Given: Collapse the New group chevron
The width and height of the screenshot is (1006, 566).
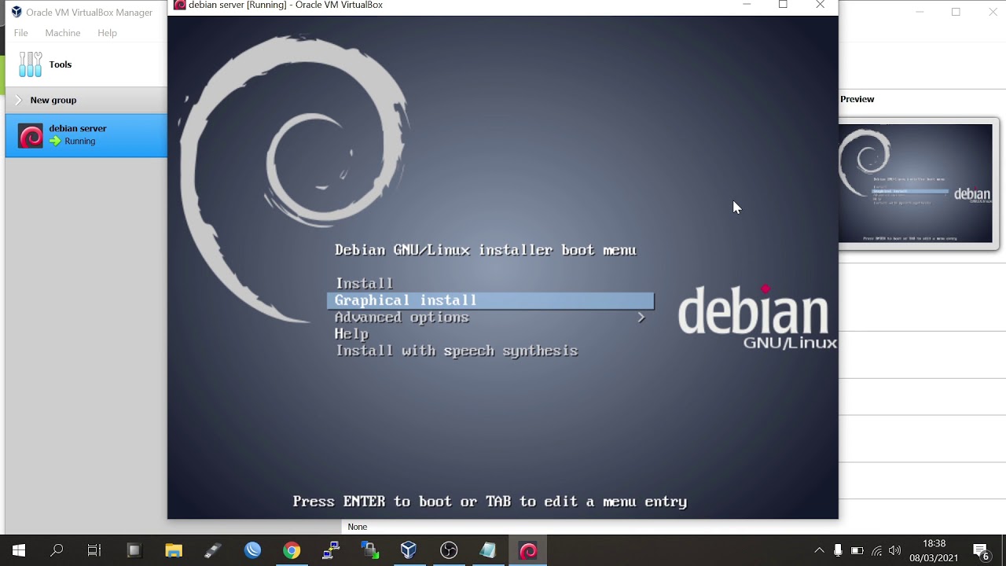Looking at the screenshot, I should click(x=19, y=100).
